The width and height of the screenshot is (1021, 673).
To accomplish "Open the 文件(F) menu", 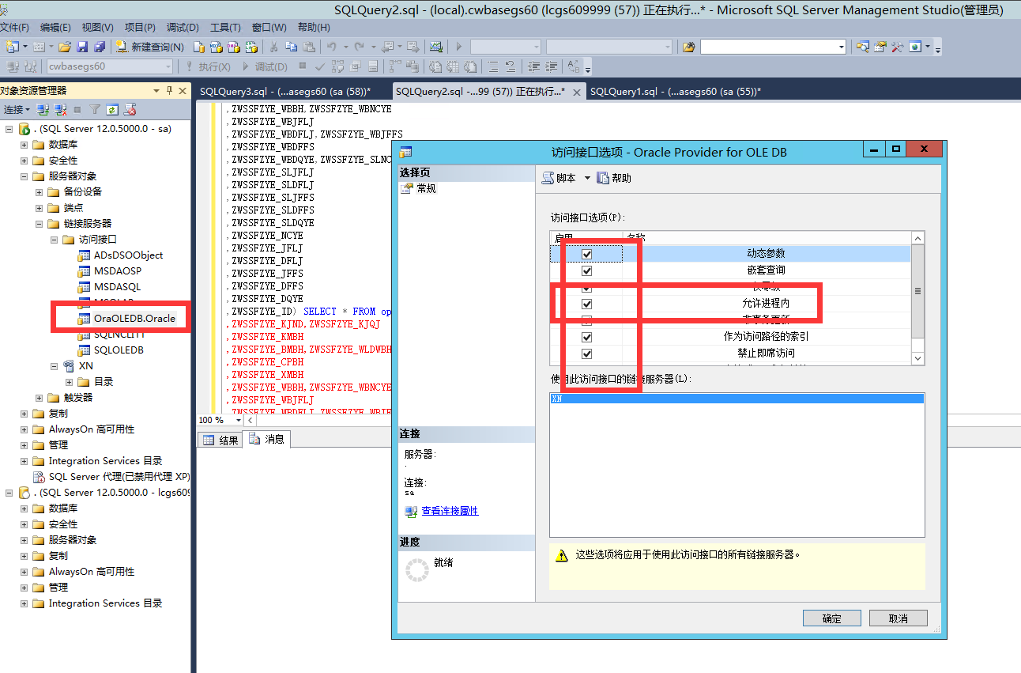I will tap(16, 28).
